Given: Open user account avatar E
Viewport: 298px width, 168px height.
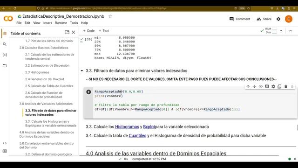Looking at the screenshot, I should [x=289, y=19].
